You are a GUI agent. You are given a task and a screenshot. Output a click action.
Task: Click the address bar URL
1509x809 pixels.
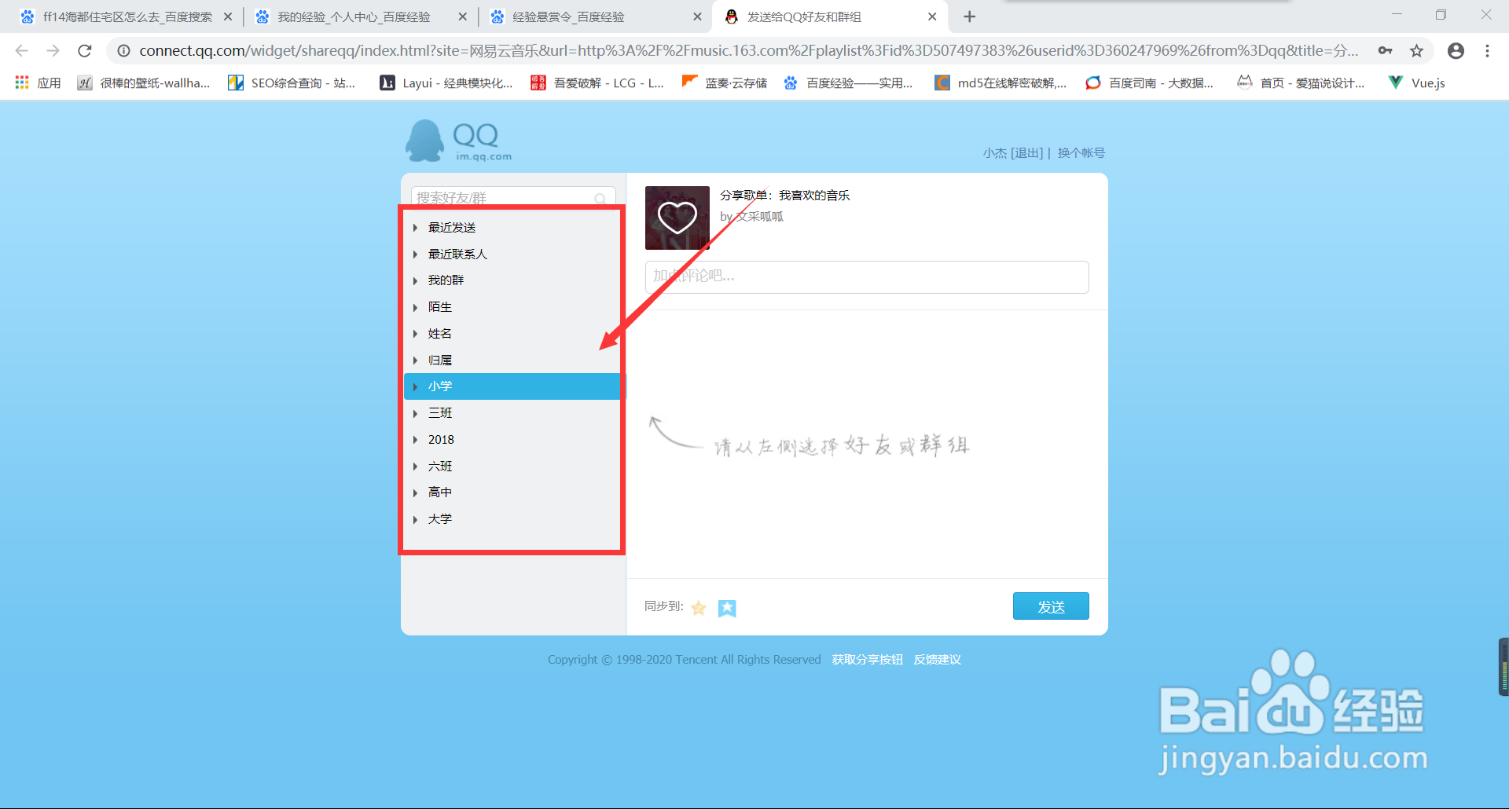click(748, 51)
